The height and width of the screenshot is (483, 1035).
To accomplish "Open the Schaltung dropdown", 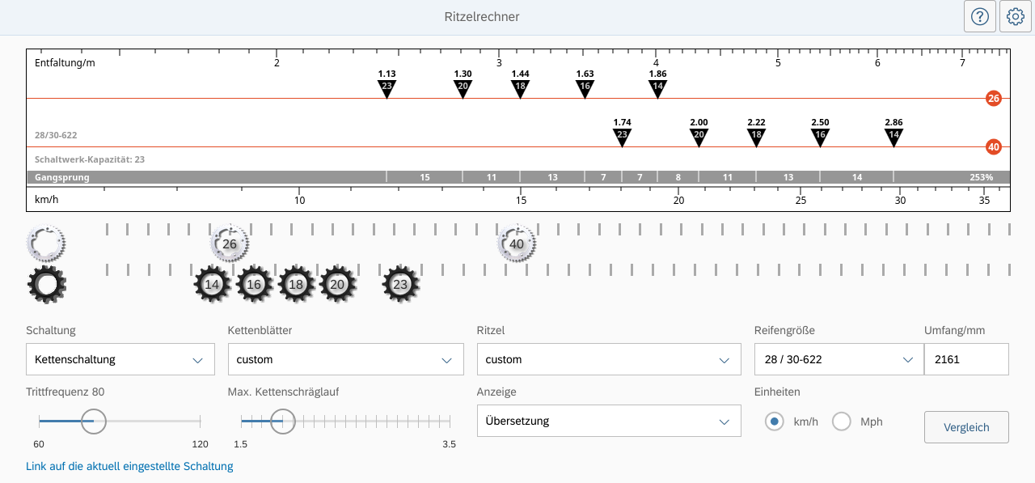I will pyautogui.click(x=120, y=359).
